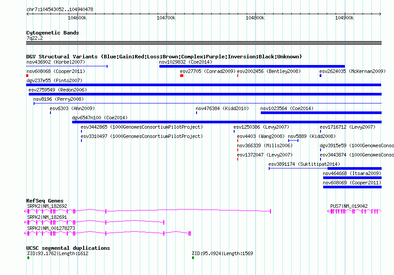
Task: Click nsv608068 (Cooper2011) red loss marker
Action: click(27, 76)
